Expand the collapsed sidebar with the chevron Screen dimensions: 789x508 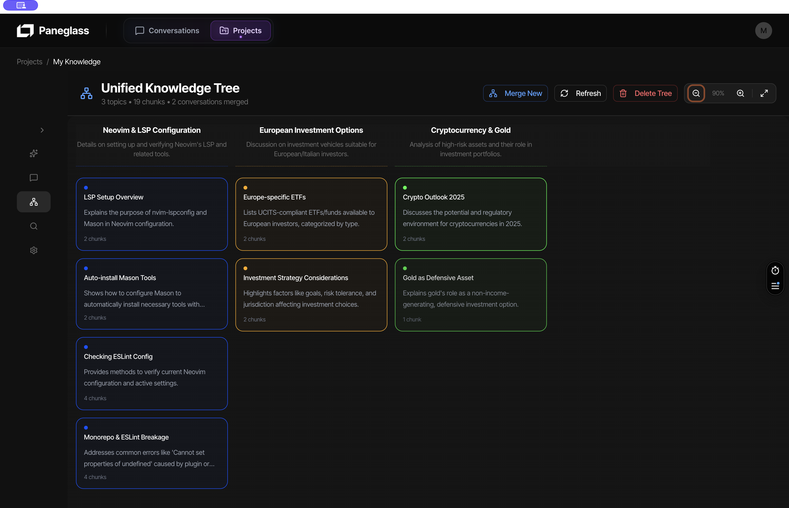(42, 130)
